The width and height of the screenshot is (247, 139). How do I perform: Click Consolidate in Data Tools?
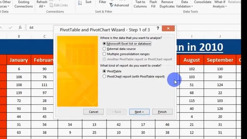[x=203, y=2]
